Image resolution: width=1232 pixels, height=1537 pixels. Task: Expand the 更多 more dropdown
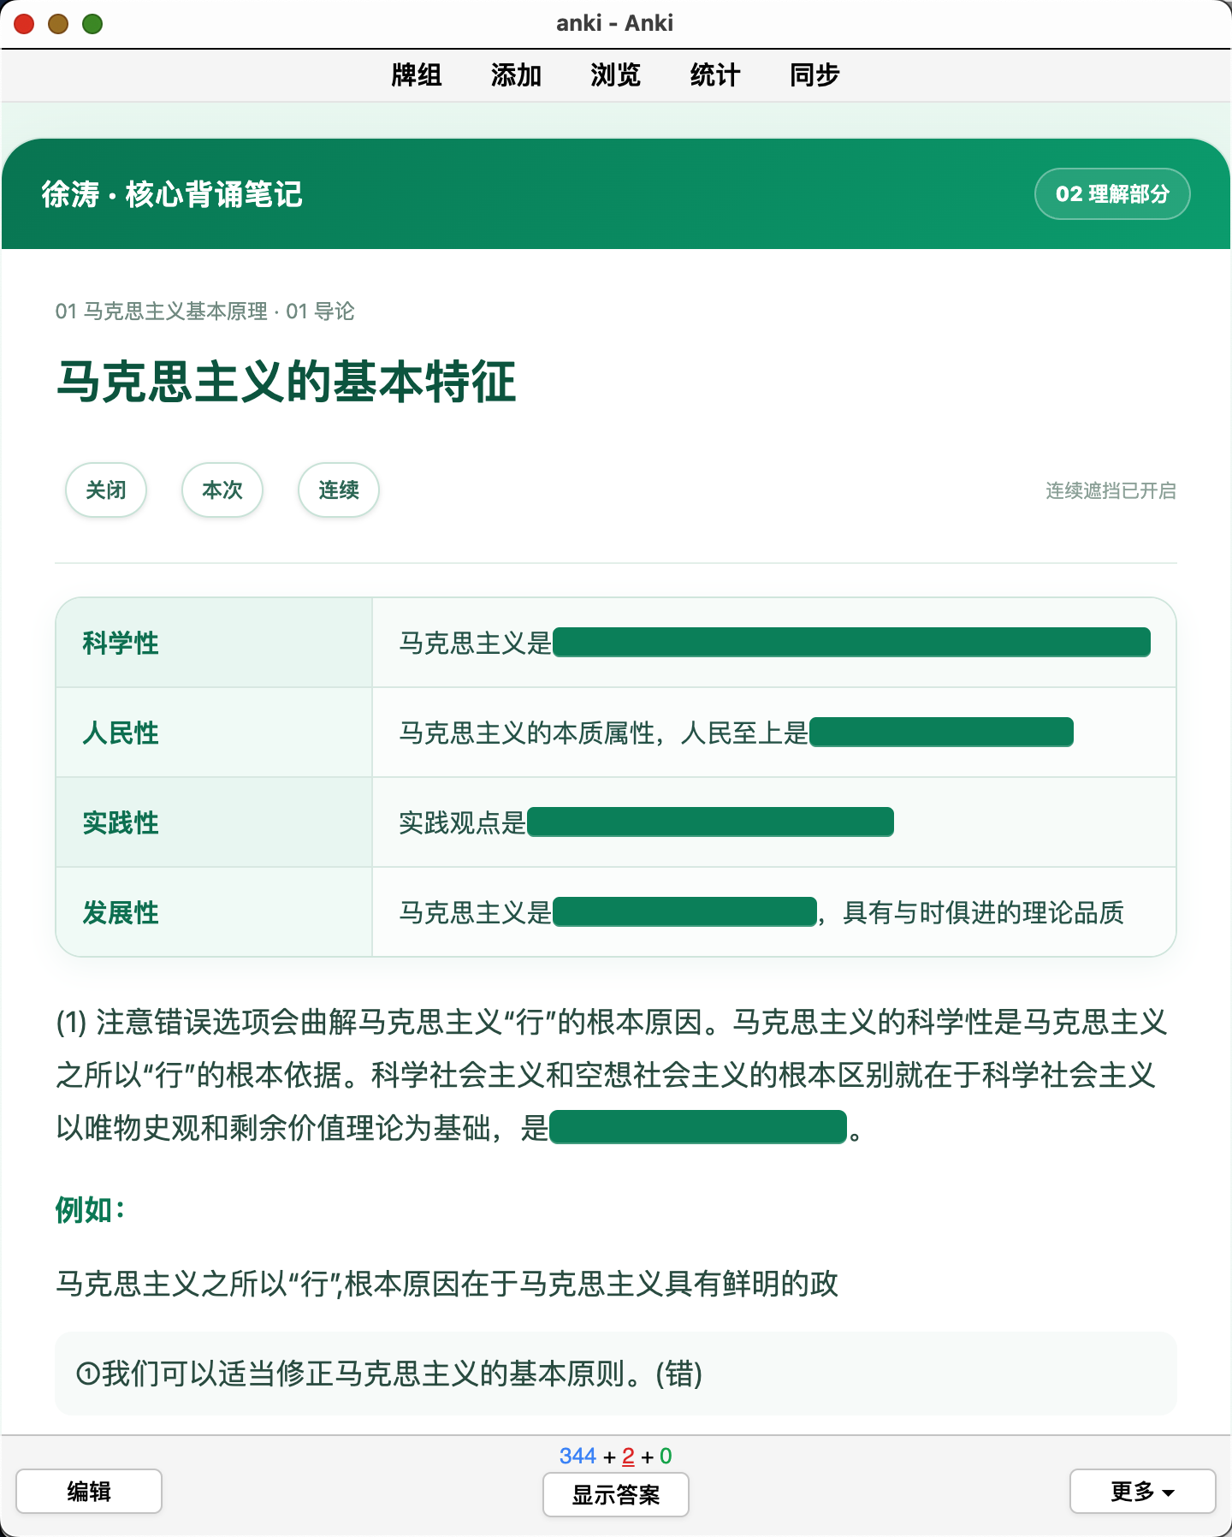pos(1143,1491)
